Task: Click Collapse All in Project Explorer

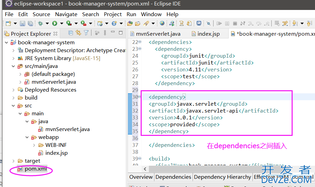Action: tap(70, 33)
